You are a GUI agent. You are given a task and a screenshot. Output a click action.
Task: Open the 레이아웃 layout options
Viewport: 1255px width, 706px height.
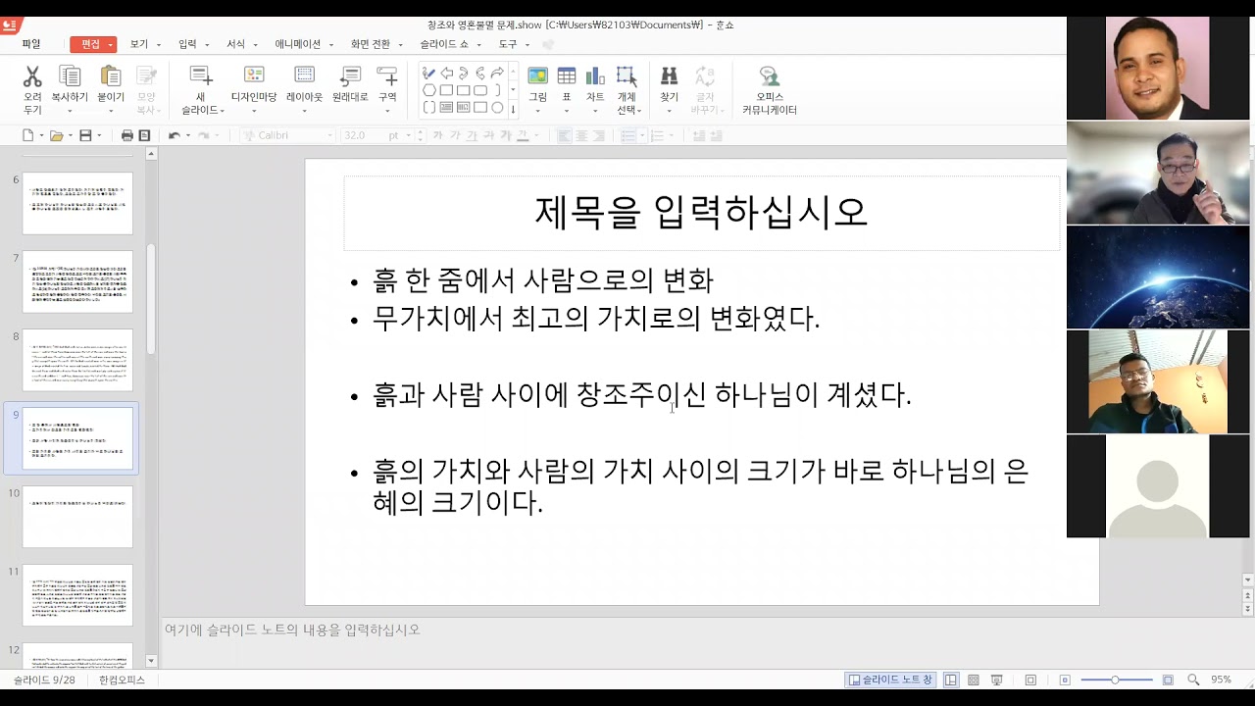coord(305,84)
